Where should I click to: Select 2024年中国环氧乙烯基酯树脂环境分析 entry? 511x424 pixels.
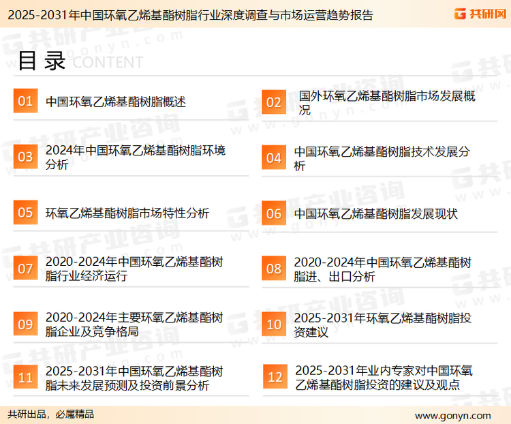coord(136,157)
